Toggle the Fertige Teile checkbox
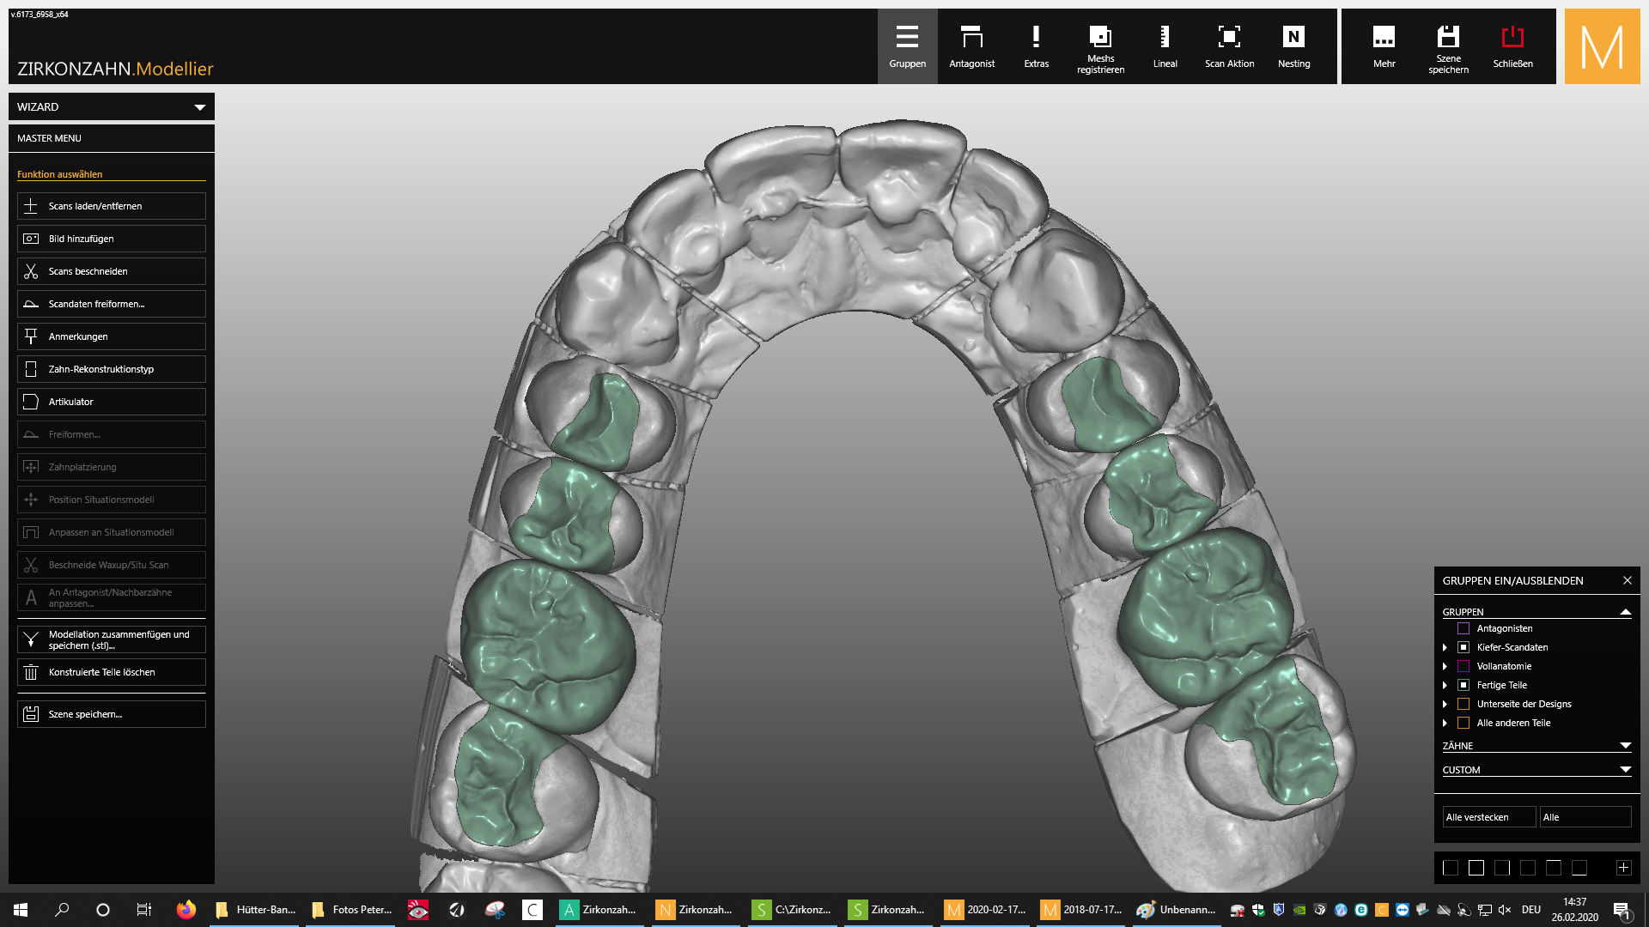The image size is (1649, 927). (1463, 685)
